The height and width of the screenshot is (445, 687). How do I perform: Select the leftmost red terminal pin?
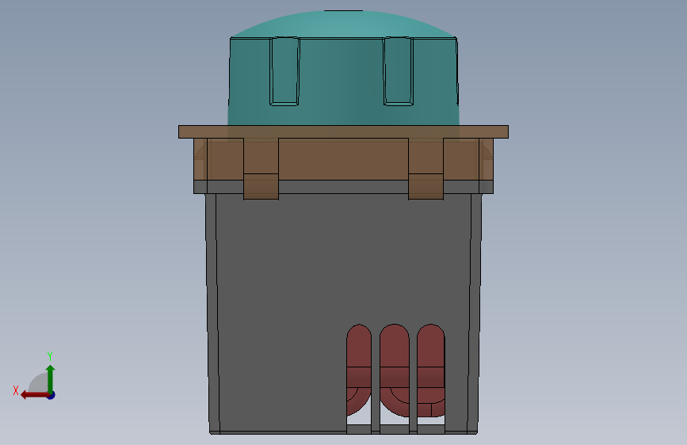pos(358,370)
